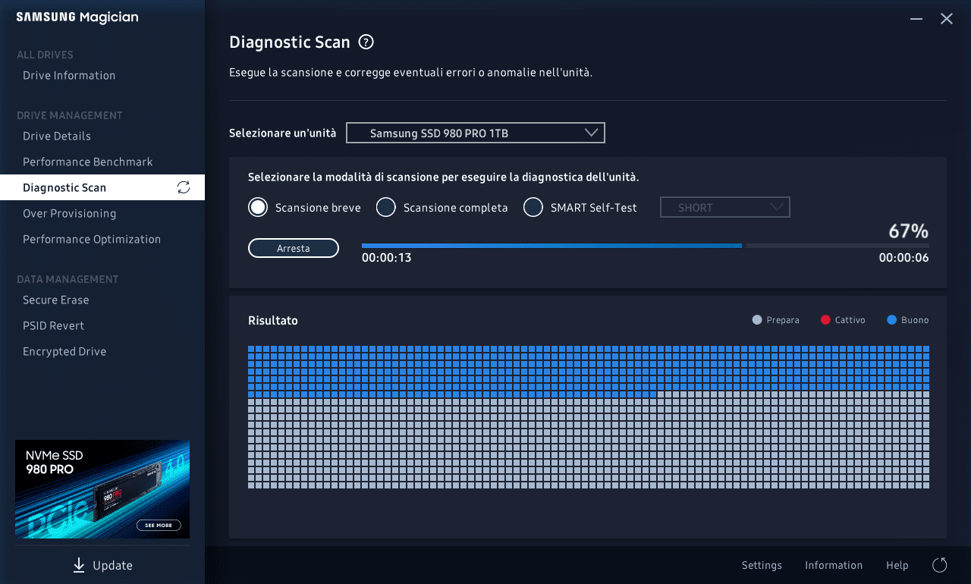
Task: Open the Over Provisioning page
Action: pyautogui.click(x=69, y=213)
